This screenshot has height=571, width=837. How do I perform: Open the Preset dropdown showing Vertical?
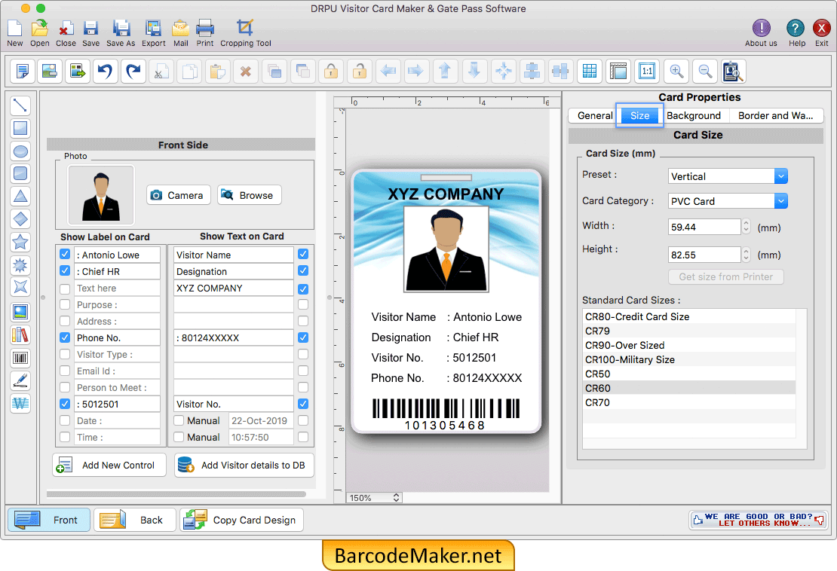728,176
